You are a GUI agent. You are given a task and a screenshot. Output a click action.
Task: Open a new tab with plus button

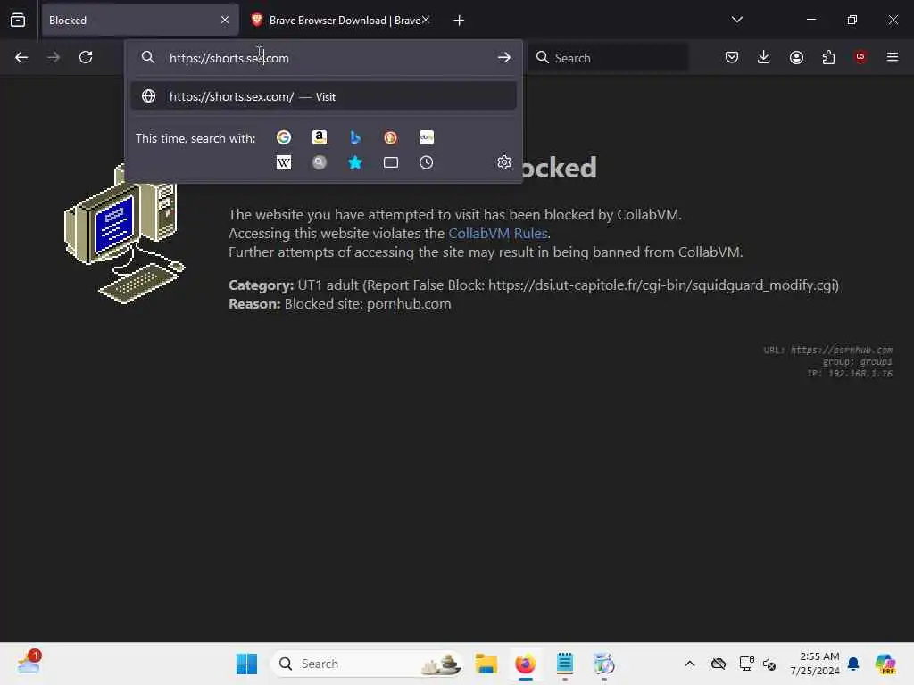(x=459, y=21)
